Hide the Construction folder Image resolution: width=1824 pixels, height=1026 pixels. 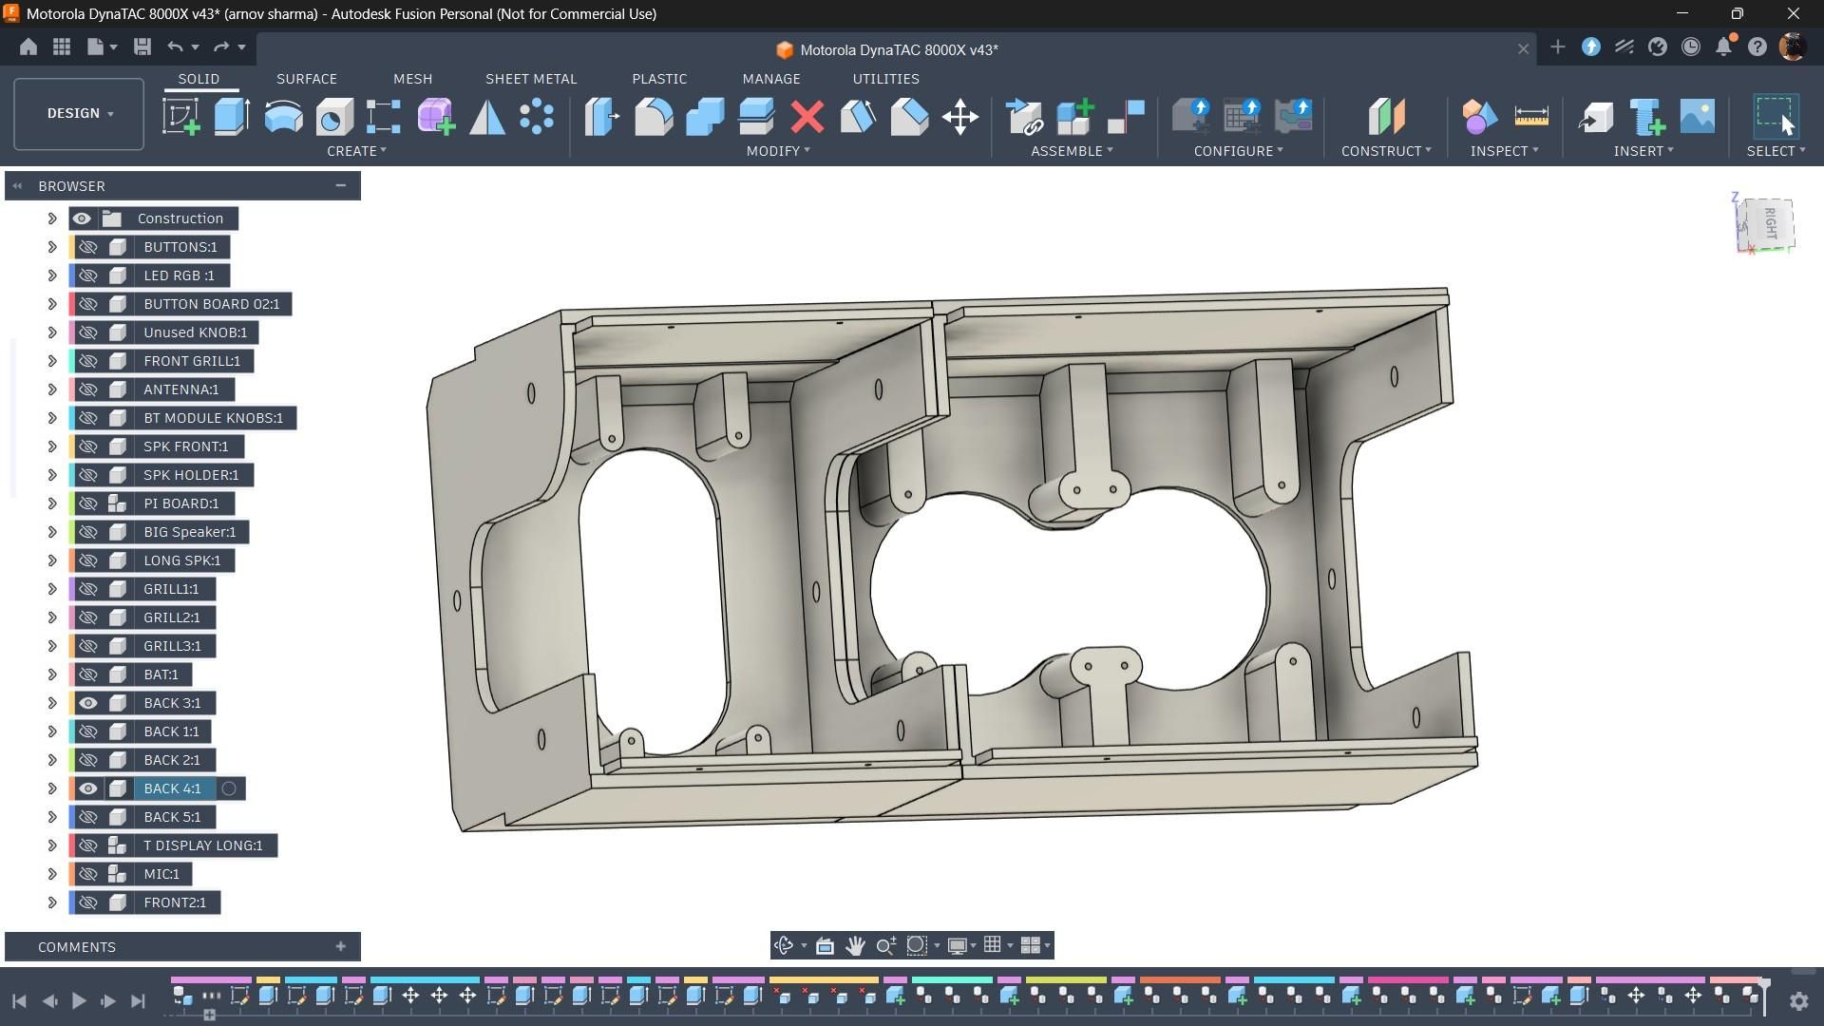tap(82, 218)
